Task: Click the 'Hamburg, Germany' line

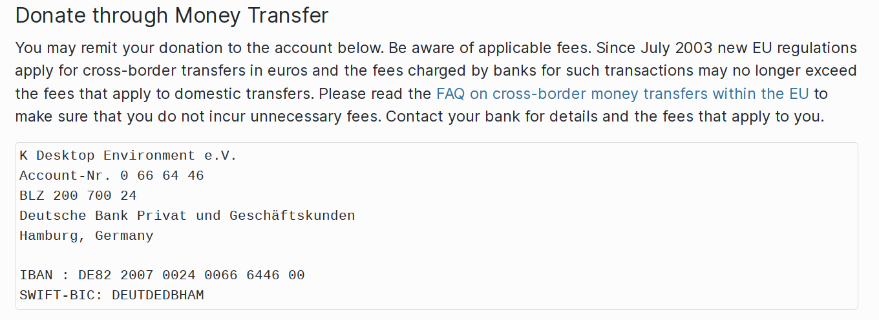Action: pyautogui.click(x=87, y=236)
